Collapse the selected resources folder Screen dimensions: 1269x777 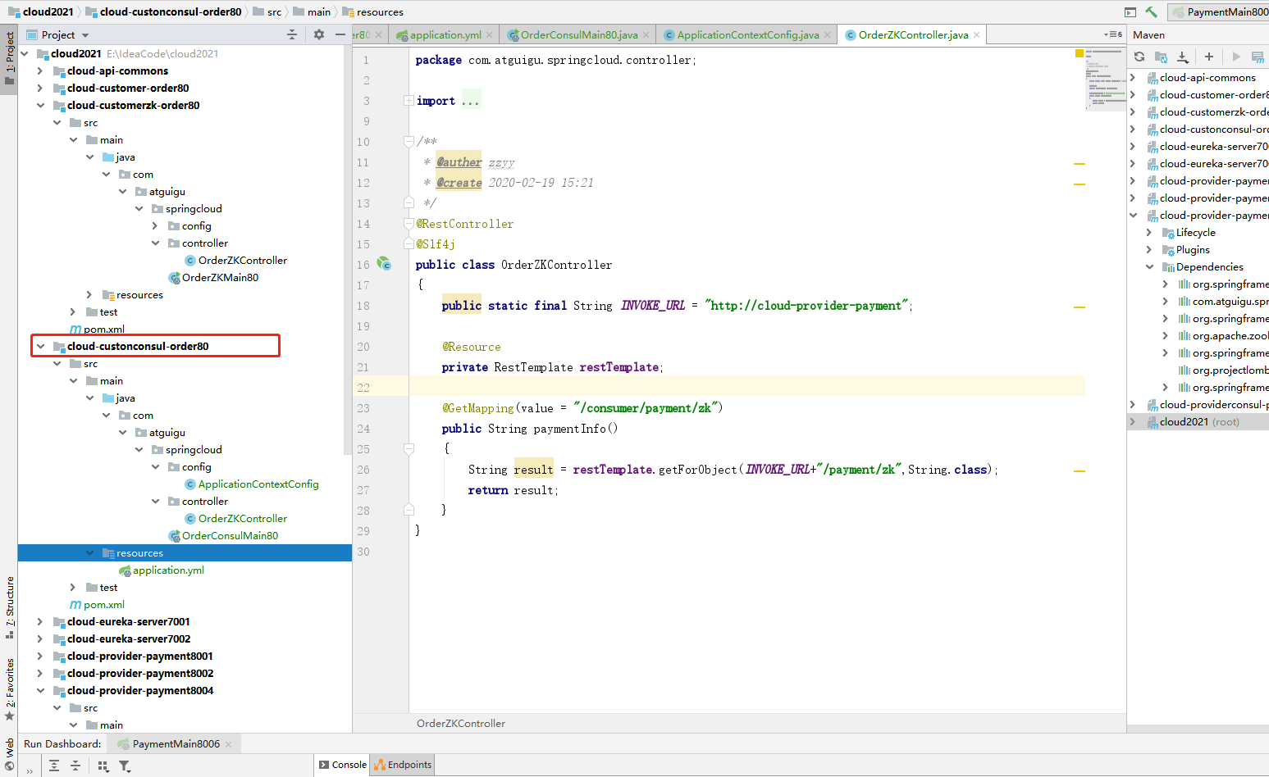pyautogui.click(x=89, y=552)
